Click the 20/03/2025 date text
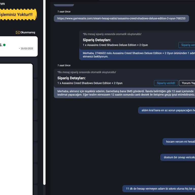This screenshot has width=195, height=195. pyautogui.click(x=27, y=48)
